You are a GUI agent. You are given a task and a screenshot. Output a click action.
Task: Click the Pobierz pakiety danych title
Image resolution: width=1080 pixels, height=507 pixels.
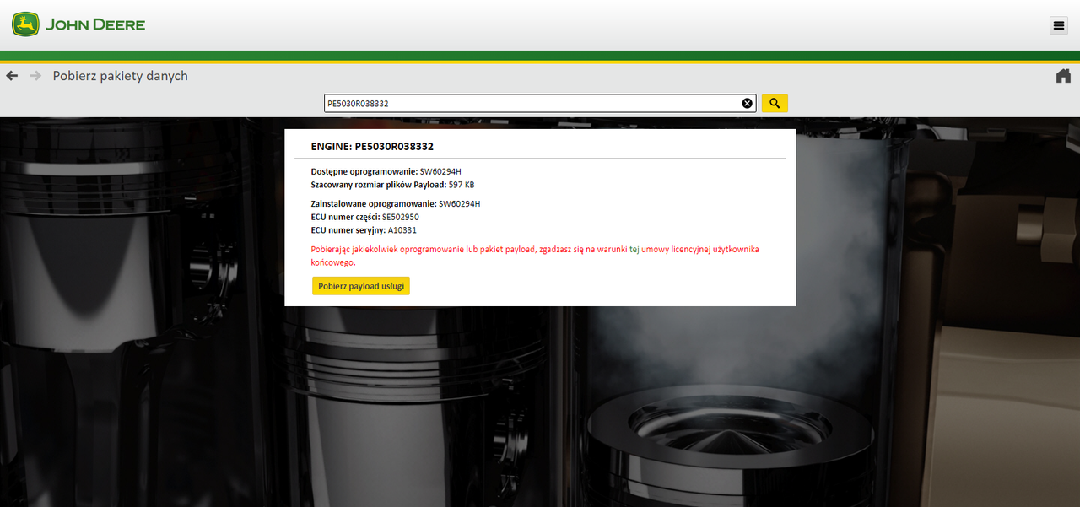point(121,76)
